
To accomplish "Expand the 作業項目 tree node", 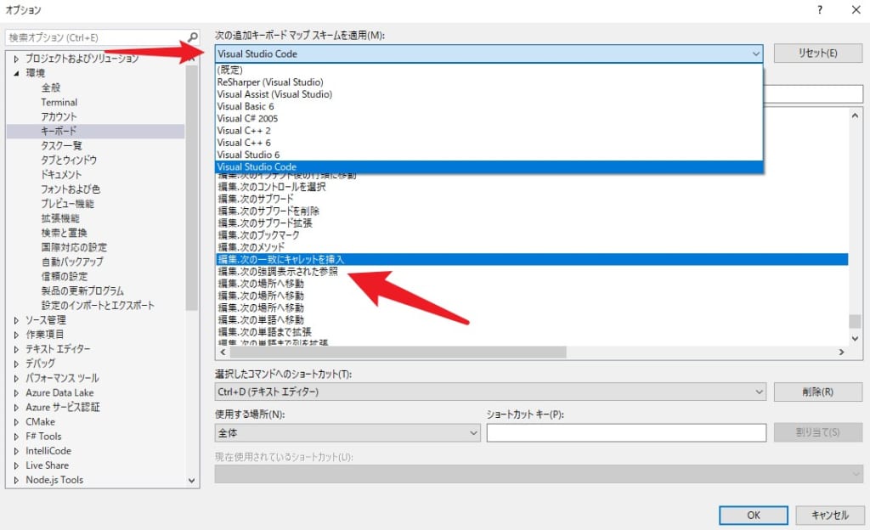I will (x=16, y=335).
